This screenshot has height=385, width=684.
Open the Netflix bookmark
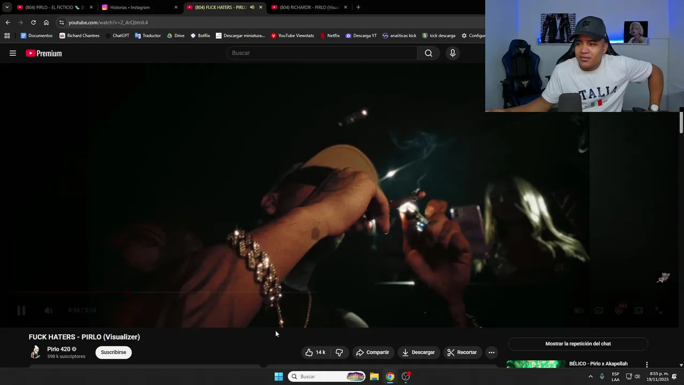[x=330, y=36]
